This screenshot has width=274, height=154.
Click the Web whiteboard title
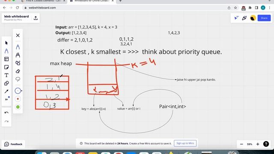pos(16,16)
